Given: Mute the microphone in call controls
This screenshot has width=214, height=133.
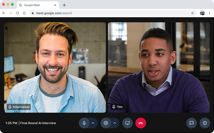Looking at the screenshot, I should coord(84,123).
